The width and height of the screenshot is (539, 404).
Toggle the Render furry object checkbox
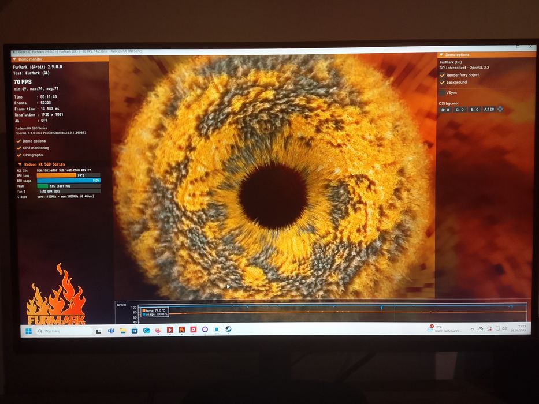443,75
